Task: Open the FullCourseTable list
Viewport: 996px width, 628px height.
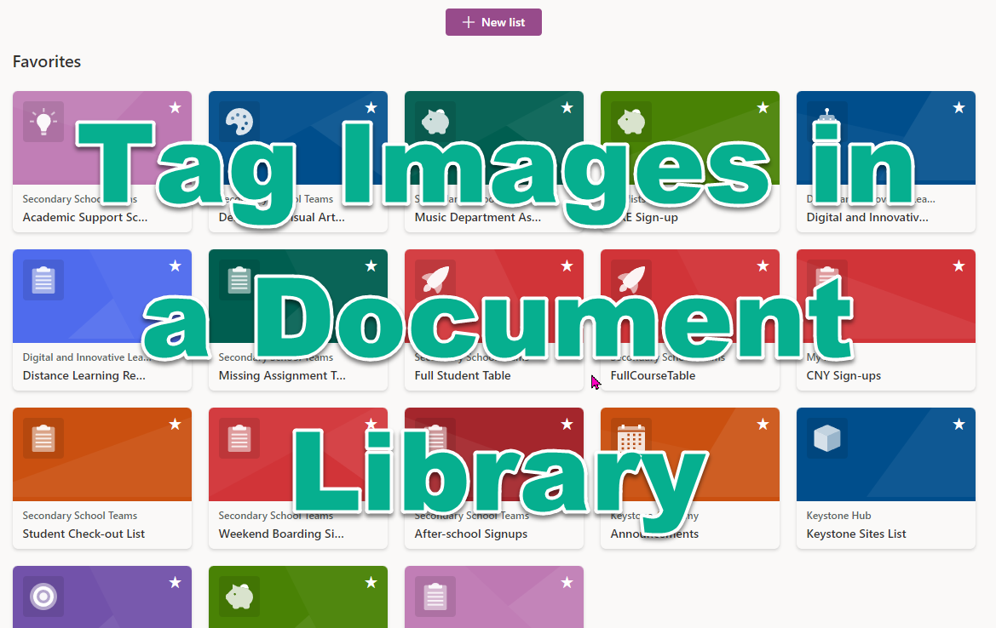Action: tap(653, 375)
